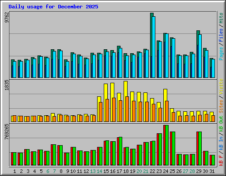Click day 18 on the x-axis
The width and height of the screenshot is (226, 176).
(126, 171)
